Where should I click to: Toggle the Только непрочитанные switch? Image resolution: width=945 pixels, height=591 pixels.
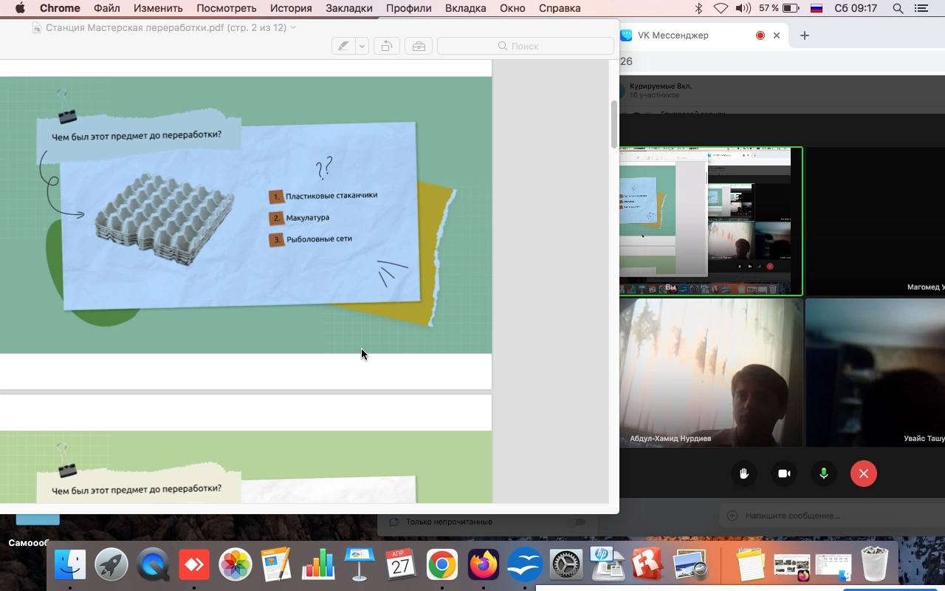point(580,522)
